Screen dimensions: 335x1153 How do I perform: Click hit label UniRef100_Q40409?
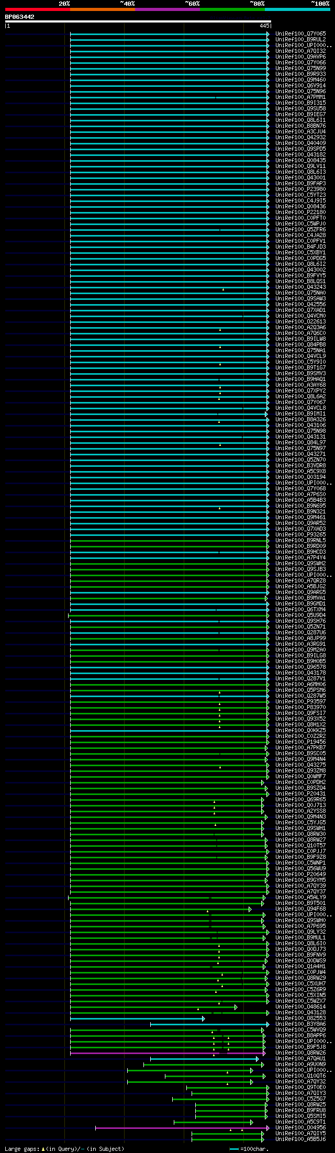[x=300, y=143]
